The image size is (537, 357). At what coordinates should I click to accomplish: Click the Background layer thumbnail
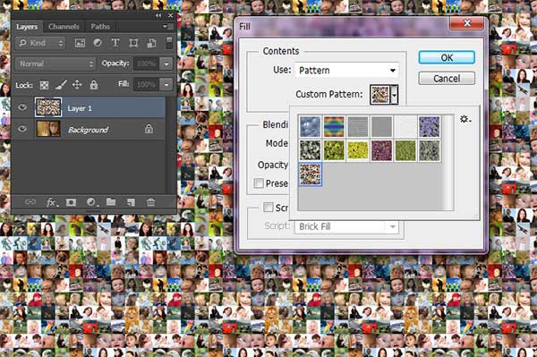[x=48, y=129]
